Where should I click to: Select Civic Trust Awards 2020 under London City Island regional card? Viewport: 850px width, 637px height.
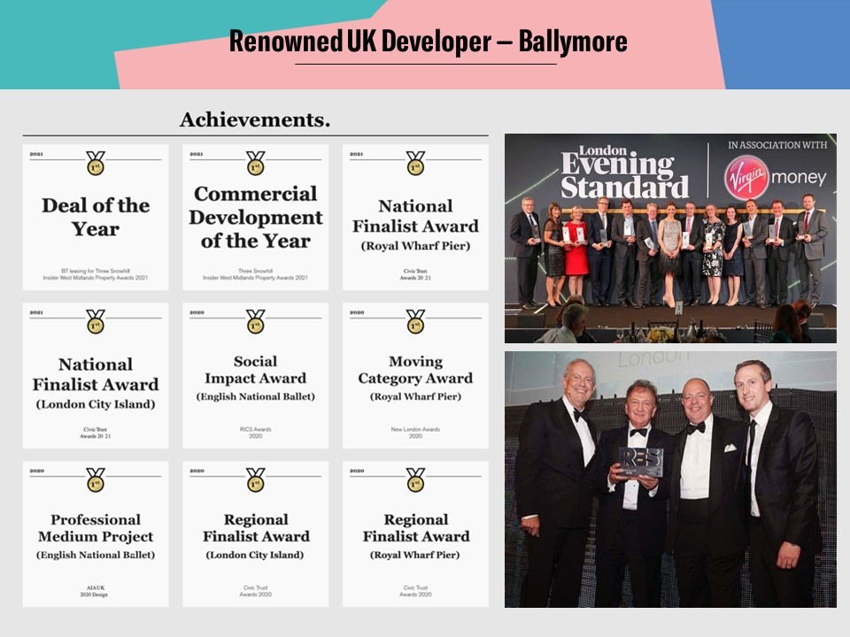coord(255,591)
